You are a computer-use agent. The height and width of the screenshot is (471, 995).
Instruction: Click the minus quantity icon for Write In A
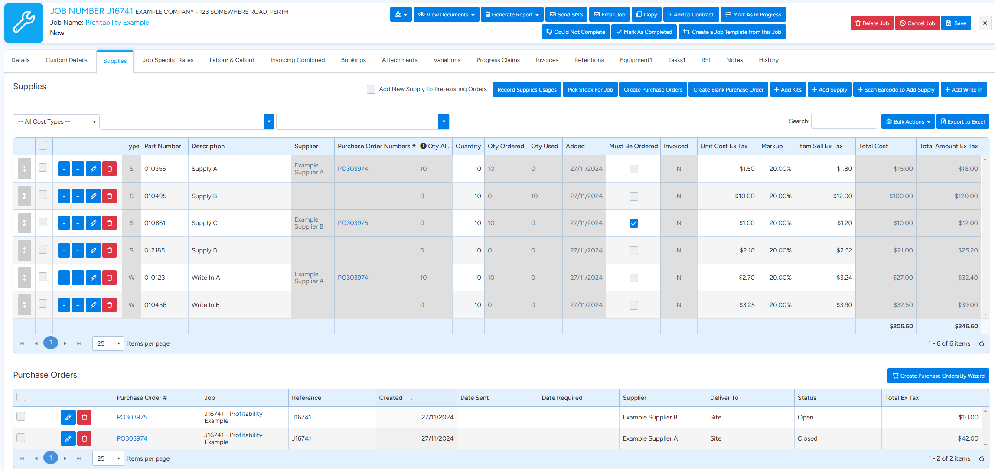(x=64, y=278)
